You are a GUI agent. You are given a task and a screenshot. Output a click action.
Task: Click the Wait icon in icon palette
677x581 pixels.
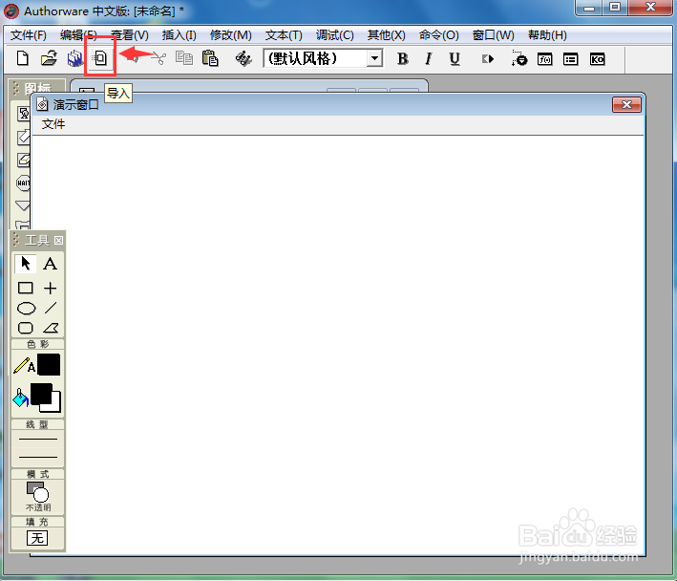click(x=23, y=183)
